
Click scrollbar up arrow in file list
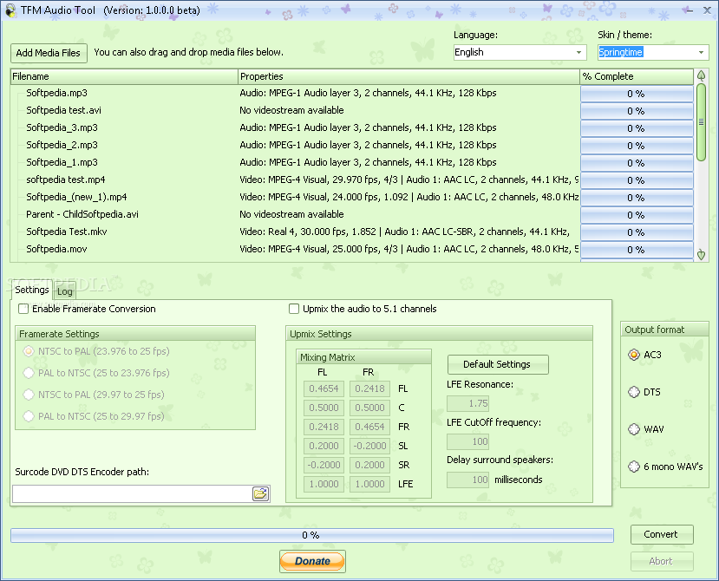pyautogui.click(x=701, y=75)
